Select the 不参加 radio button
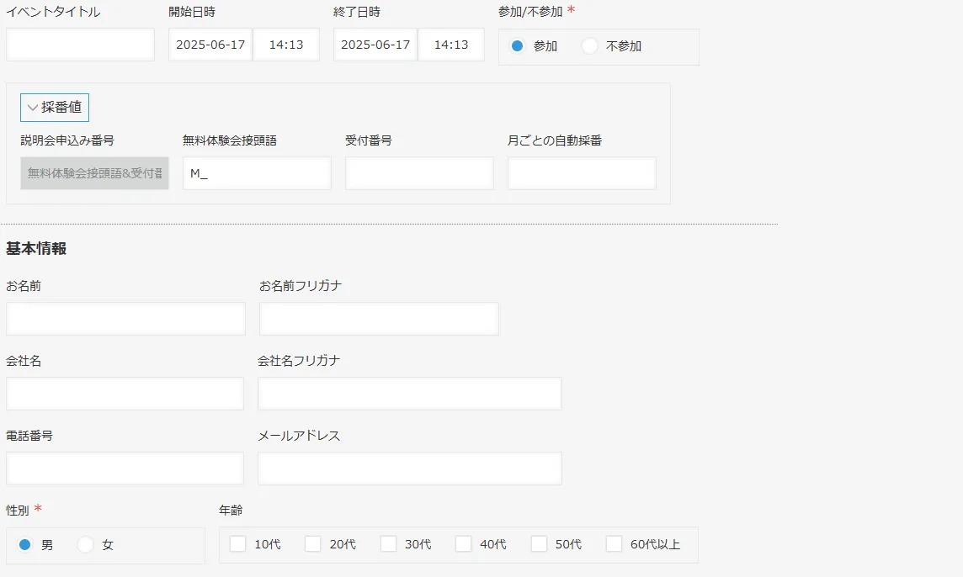The image size is (963, 577). coord(590,46)
